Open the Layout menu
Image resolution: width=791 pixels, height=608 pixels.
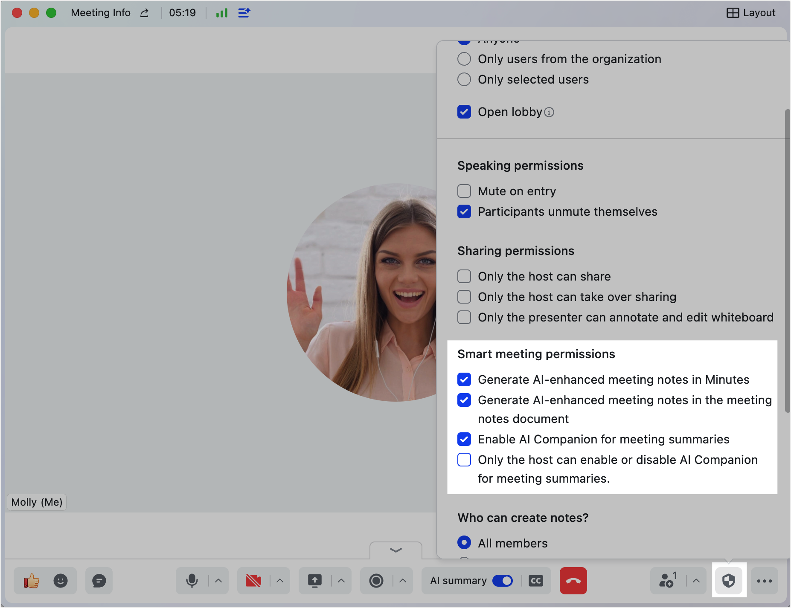(751, 12)
